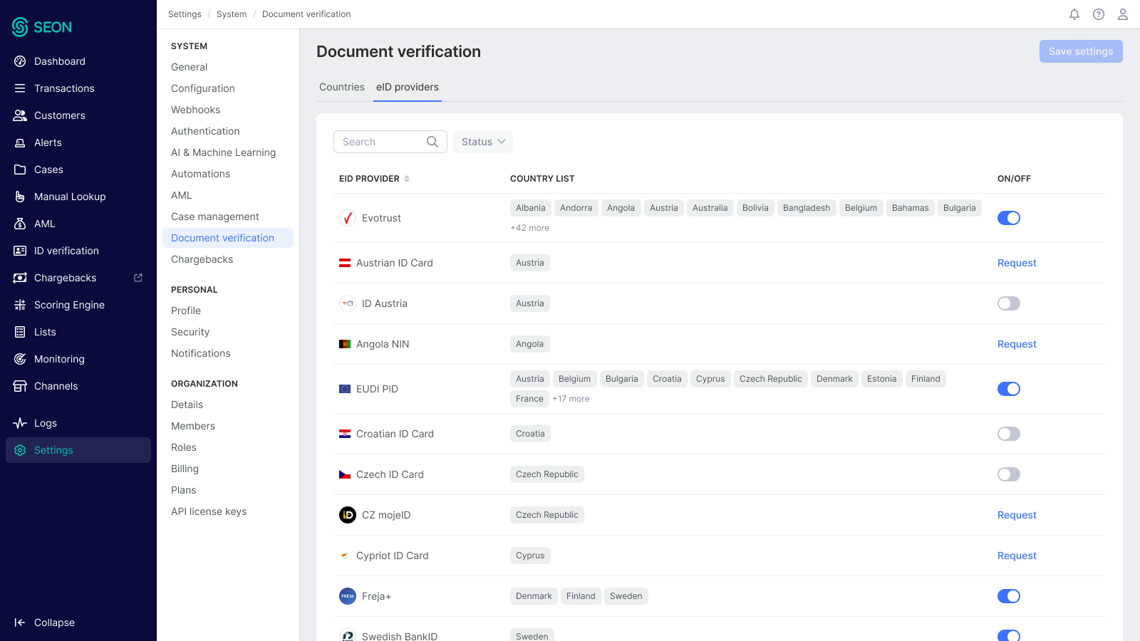
Task: Click the Estonia tag in EUDI PID row
Action: 882,379
